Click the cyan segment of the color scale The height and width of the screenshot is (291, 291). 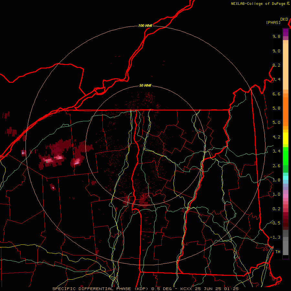click(x=286, y=178)
